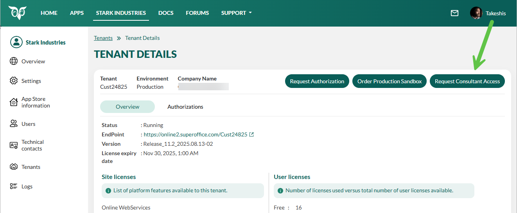Click the EndPoint field label
This screenshot has width=517, height=213.
(113, 134)
